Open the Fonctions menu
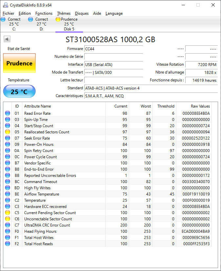The image size is (221, 271). 44,13
